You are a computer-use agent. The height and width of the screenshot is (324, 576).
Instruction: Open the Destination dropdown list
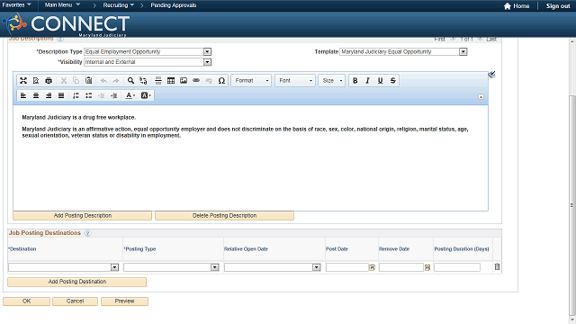(x=114, y=267)
